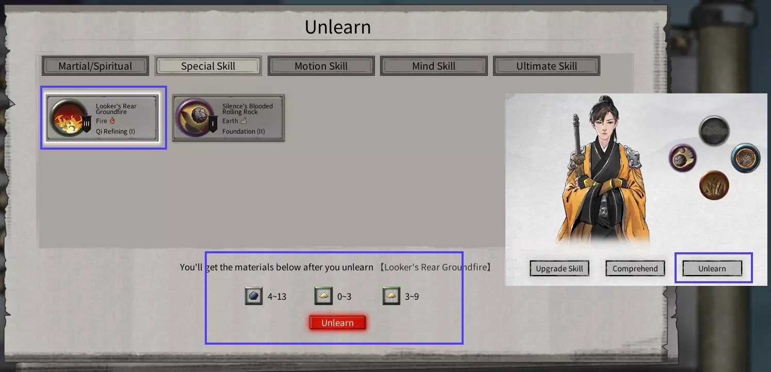Viewport: 771px width, 372px height.
Task: Click the purple rock skill orb
Action: 683,157
